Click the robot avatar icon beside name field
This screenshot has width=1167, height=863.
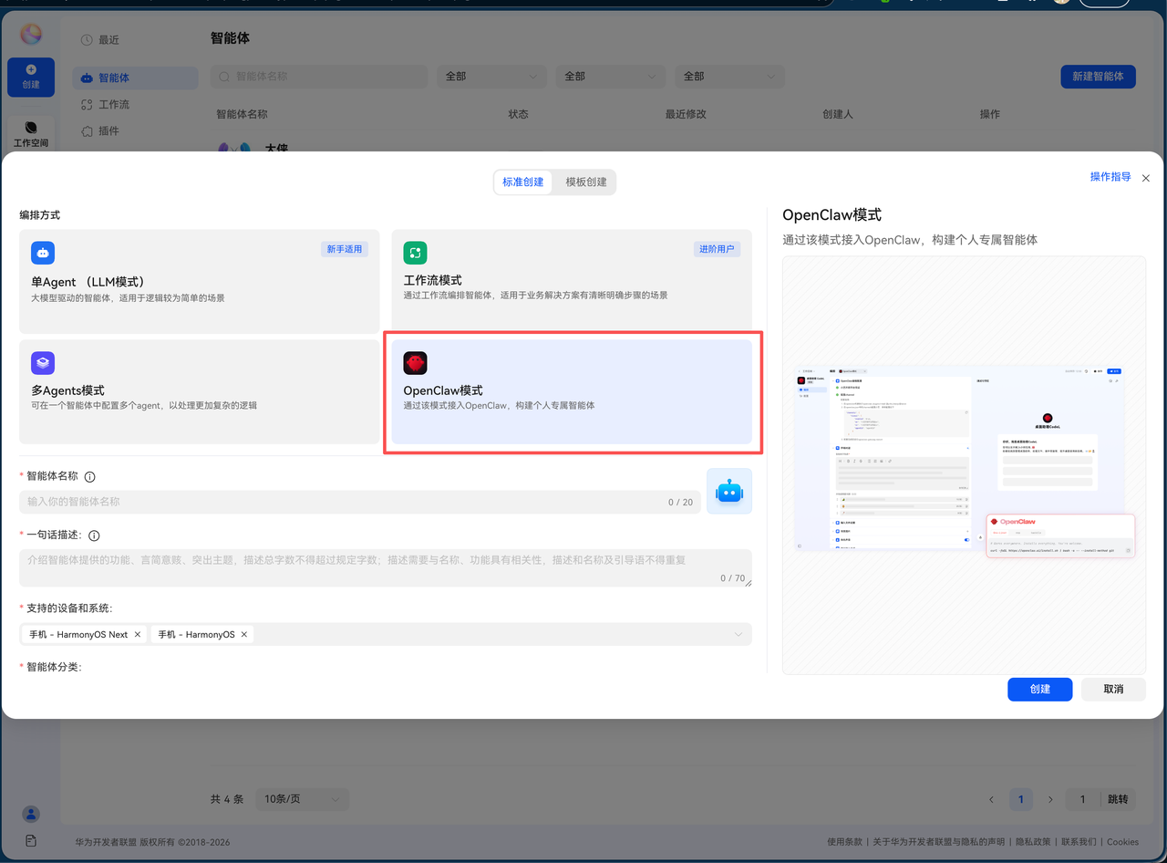coord(729,491)
